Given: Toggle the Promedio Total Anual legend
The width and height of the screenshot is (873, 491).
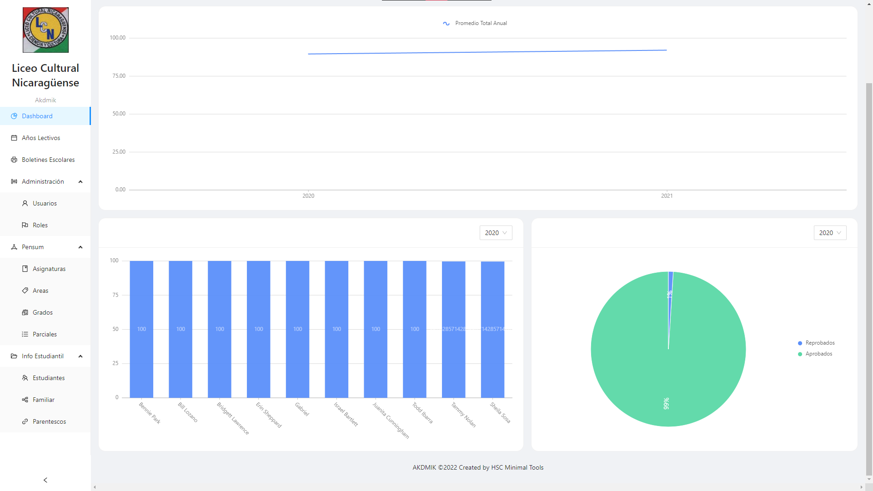Looking at the screenshot, I should [475, 23].
